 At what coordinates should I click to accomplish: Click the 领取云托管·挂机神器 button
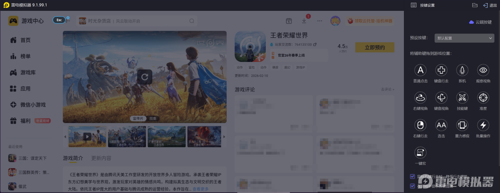pyautogui.click(x=370, y=21)
